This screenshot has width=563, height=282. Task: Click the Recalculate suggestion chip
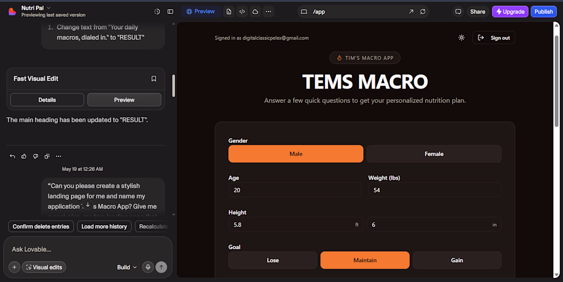(151, 226)
